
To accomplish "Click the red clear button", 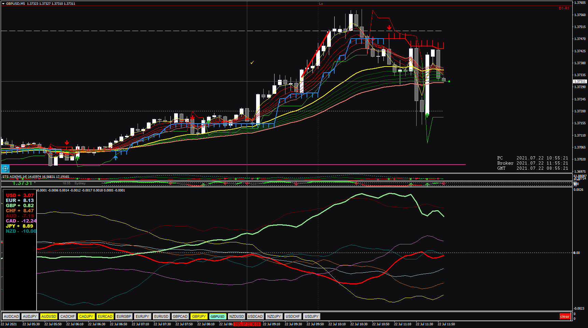I will [565, 316].
